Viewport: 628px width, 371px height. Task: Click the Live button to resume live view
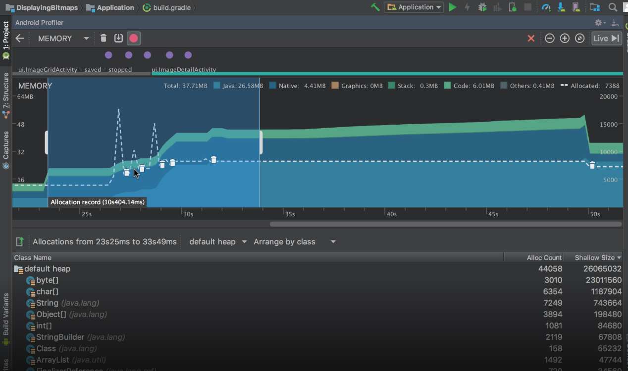(606, 38)
